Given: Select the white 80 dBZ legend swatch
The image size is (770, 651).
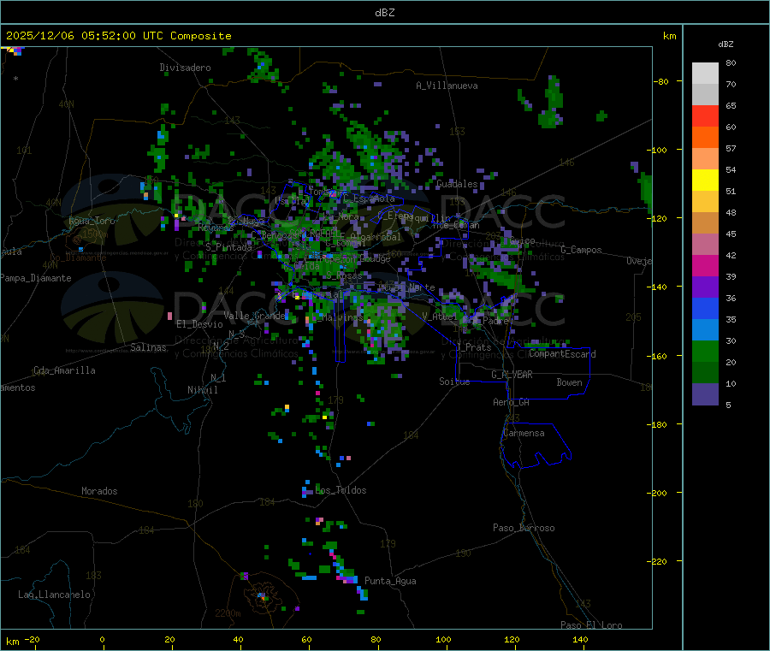Looking at the screenshot, I should pos(705,74).
